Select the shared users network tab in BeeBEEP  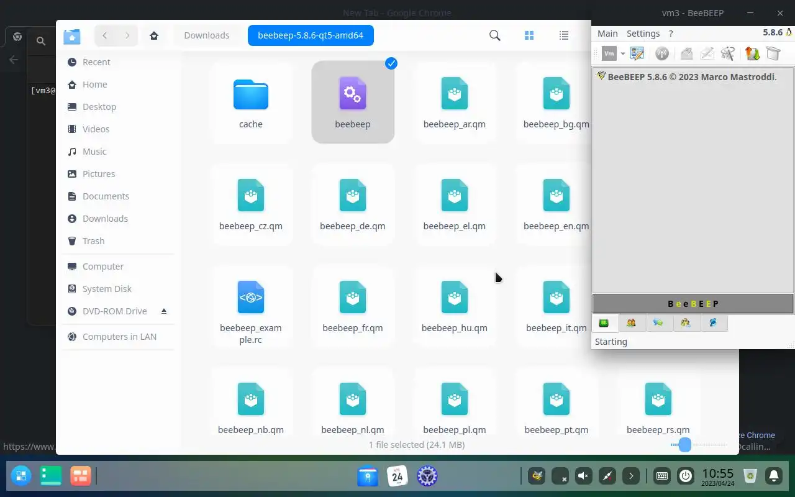(686, 323)
